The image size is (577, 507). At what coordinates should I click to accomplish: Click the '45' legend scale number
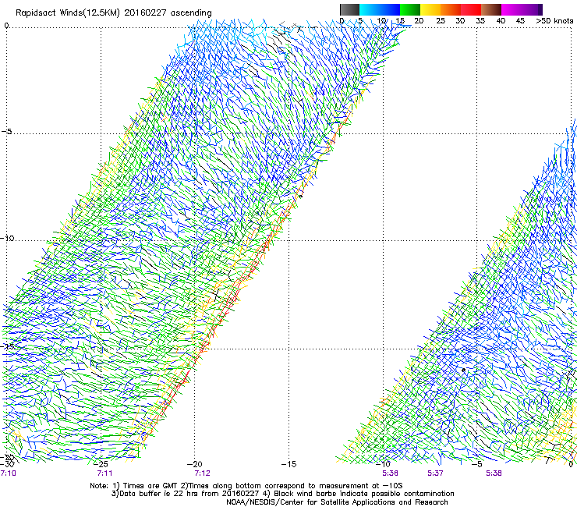(x=520, y=21)
